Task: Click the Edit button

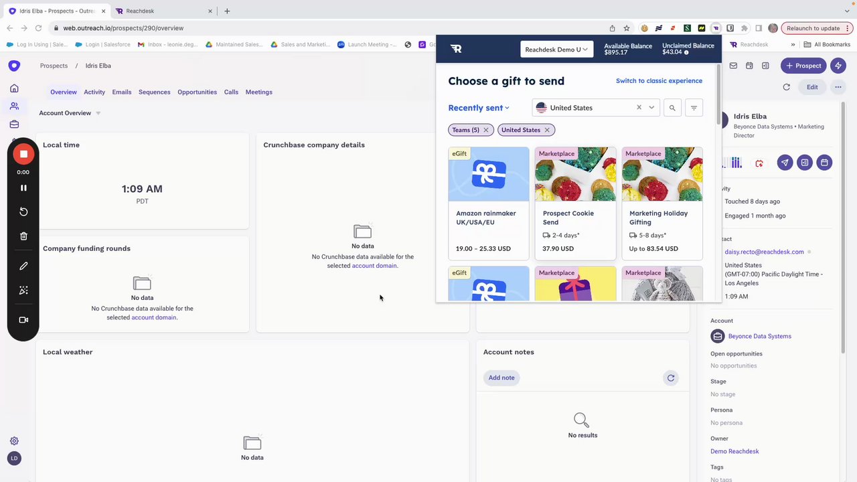Action: point(812,87)
